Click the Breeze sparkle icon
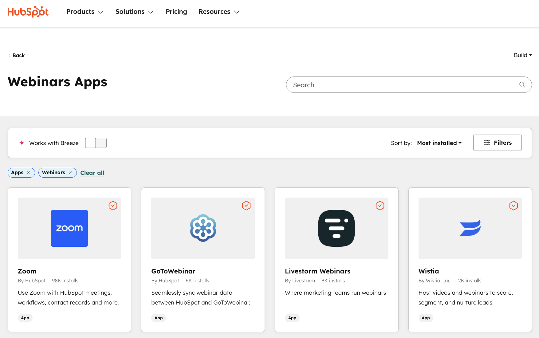This screenshot has height=338, width=539. pos(22,143)
